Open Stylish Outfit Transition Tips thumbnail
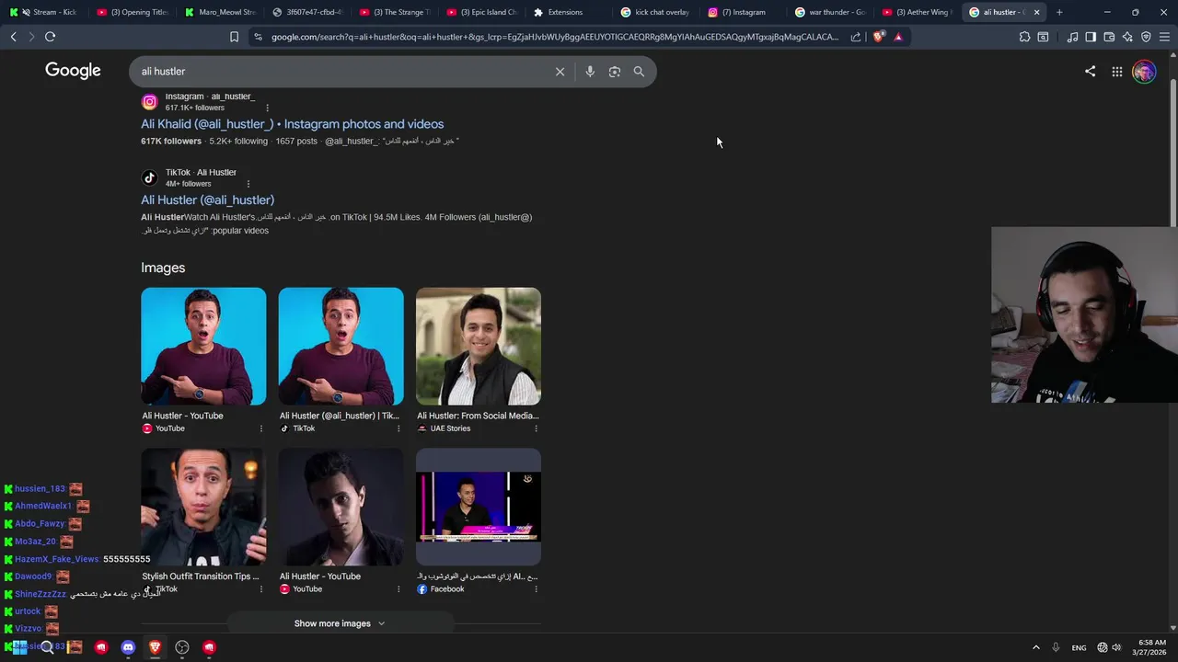This screenshot has height=662, width=1178. (203, 507)
